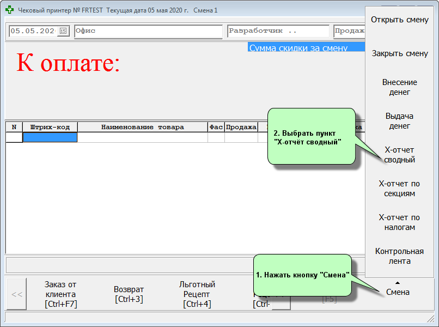Image resolution: width=439 pixels, height=327 pixels.
Task: Choose 'Закрыть смену' menu item
Action: [x=400, y=54]
